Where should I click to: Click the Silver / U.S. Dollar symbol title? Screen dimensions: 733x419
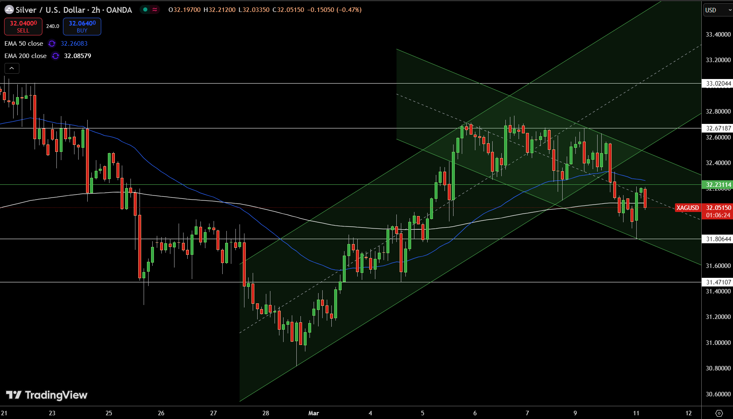(74, 9)
